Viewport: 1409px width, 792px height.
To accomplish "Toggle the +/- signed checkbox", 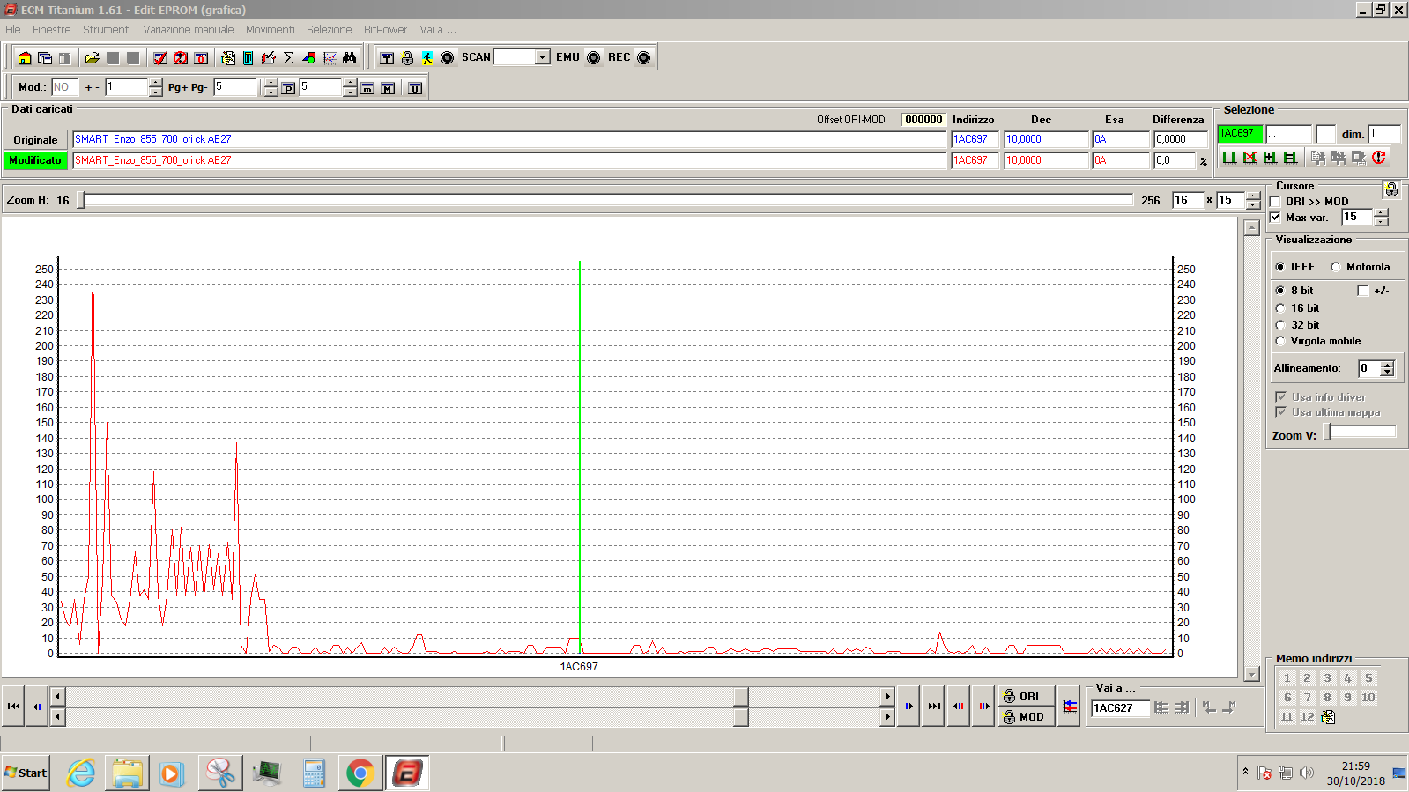I will coord(1363,291).
